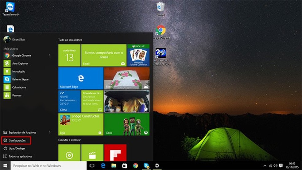Image resolution: width=302 pixels, height=170 pixels.
Task: Launch Google Chrome from Mais usados
Action: [x=21, y=56]
